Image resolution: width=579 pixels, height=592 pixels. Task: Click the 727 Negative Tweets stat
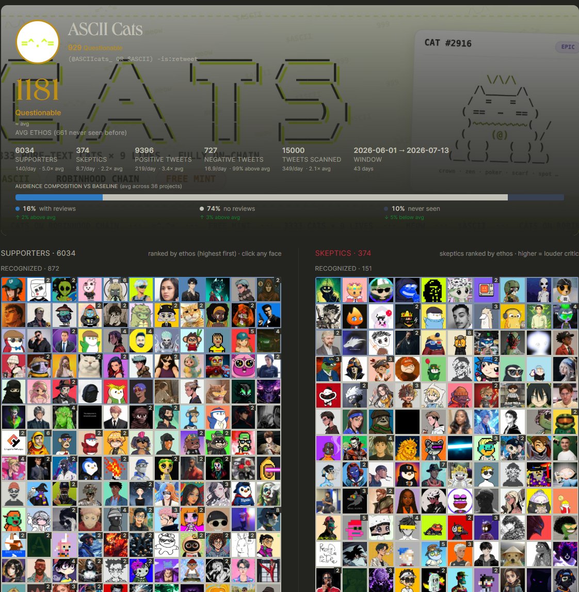pyautogui.click(x=237, y=159)
